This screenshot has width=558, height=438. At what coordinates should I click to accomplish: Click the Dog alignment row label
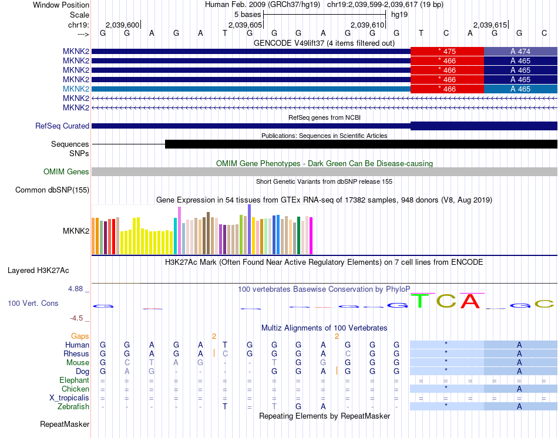(82, 372)
